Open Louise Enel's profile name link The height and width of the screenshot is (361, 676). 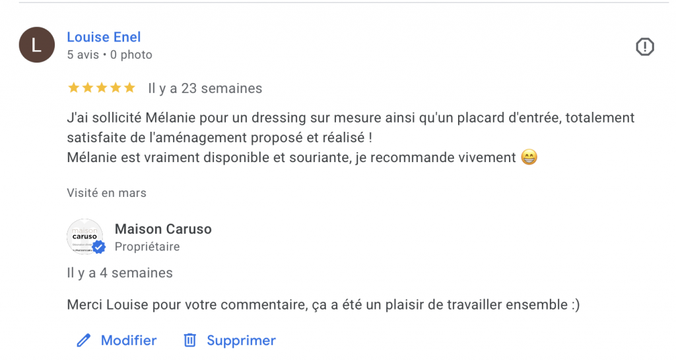(104, 38)
